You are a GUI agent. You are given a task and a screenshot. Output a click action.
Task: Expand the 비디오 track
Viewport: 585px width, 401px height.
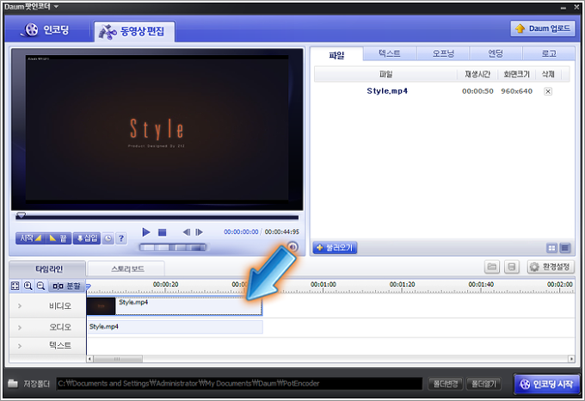coord(20,305)
